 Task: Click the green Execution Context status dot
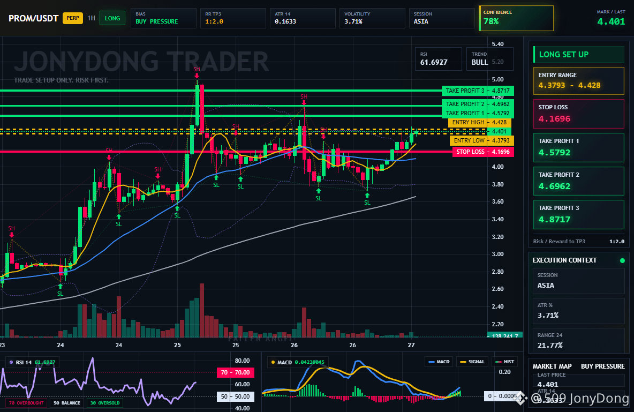622,260
